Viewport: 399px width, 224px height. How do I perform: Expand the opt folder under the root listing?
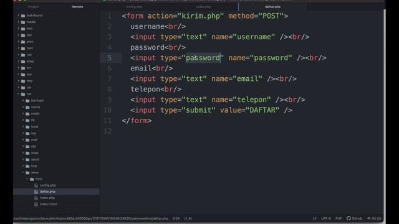click(19, 35)
